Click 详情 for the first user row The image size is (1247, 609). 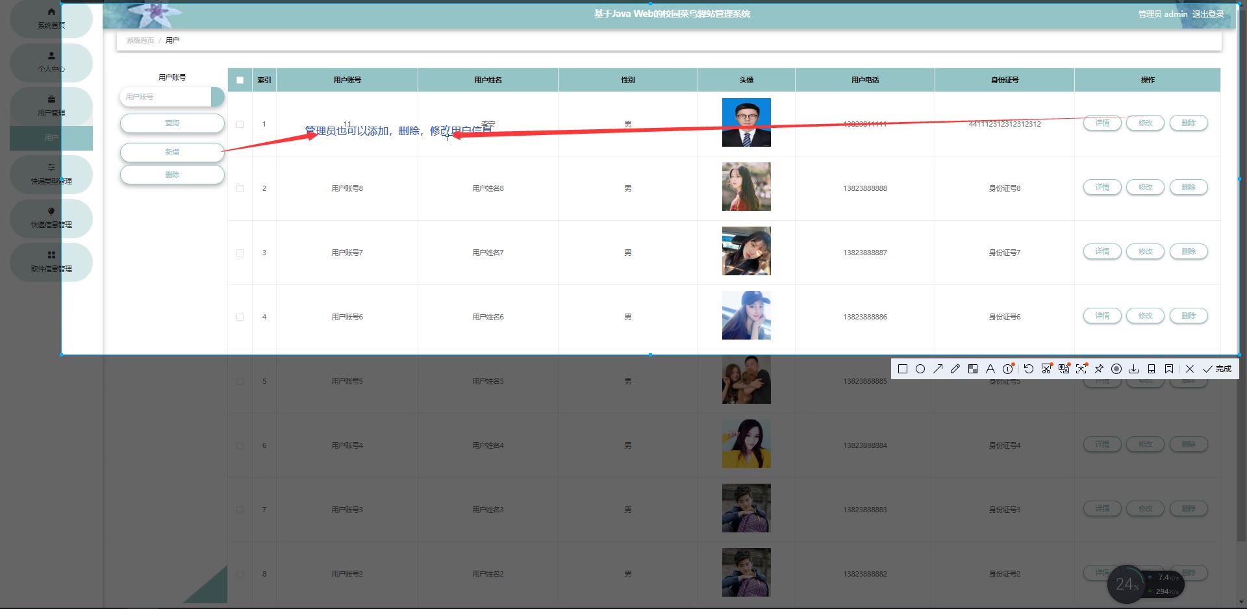1102,123
